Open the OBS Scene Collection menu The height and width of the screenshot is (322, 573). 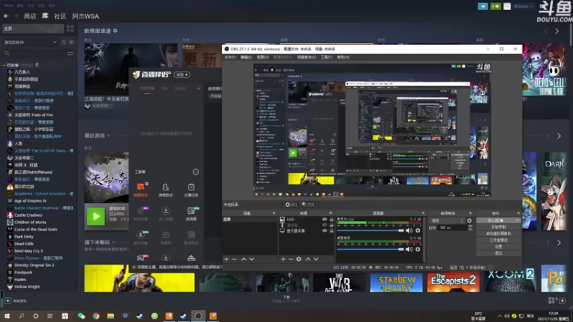[307, 57]
